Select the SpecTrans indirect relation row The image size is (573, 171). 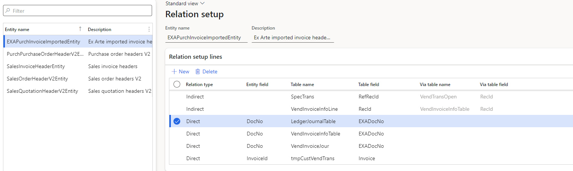point(302,97)
